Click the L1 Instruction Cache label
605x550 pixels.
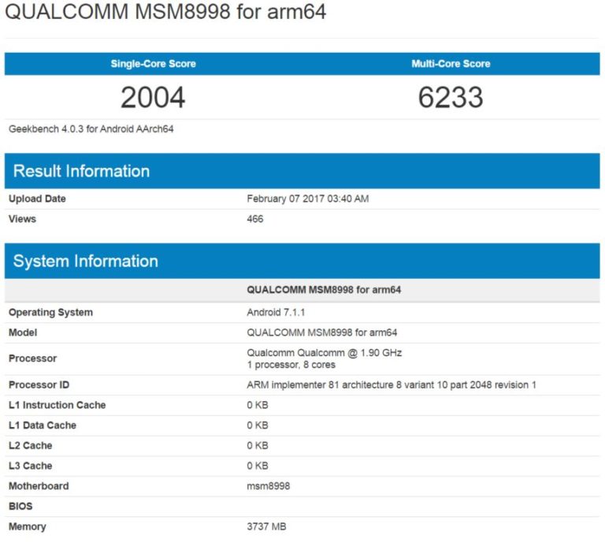[57, 405]
